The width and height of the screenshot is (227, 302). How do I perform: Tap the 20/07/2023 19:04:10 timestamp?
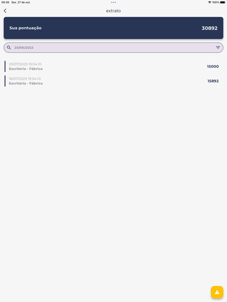[25, 64]
